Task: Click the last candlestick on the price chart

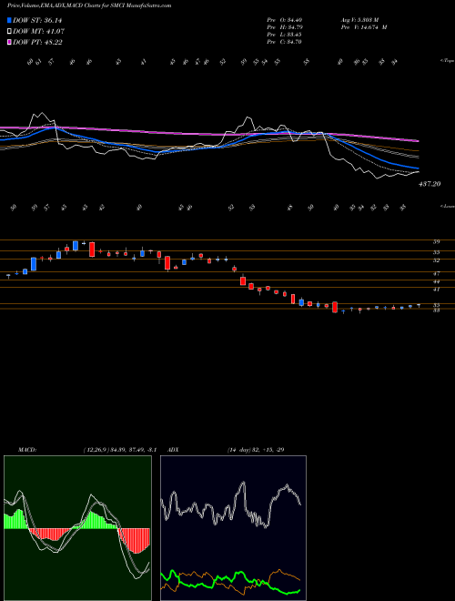Action: click(419, 305)
